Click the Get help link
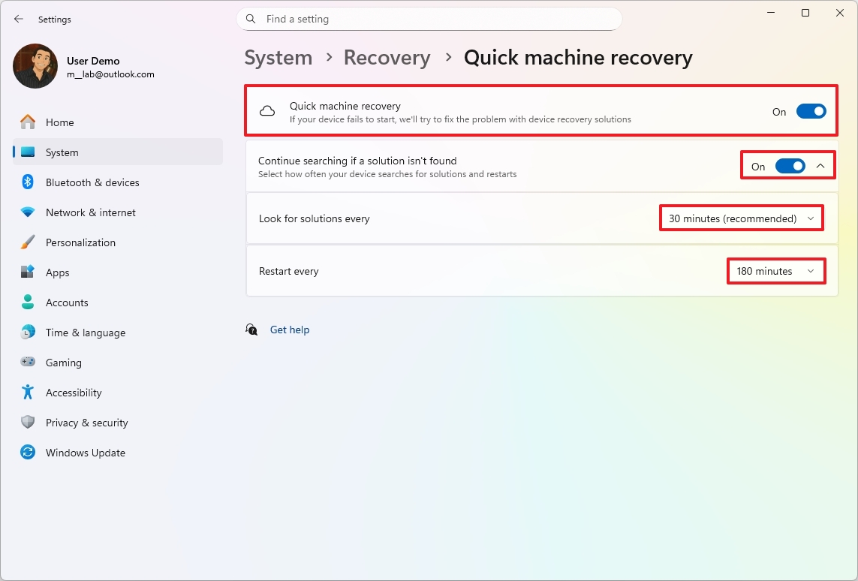 290,330
